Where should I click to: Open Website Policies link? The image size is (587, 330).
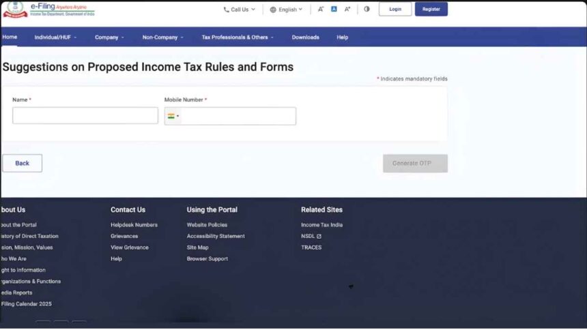pyautogui.click(x=207, y=225)
